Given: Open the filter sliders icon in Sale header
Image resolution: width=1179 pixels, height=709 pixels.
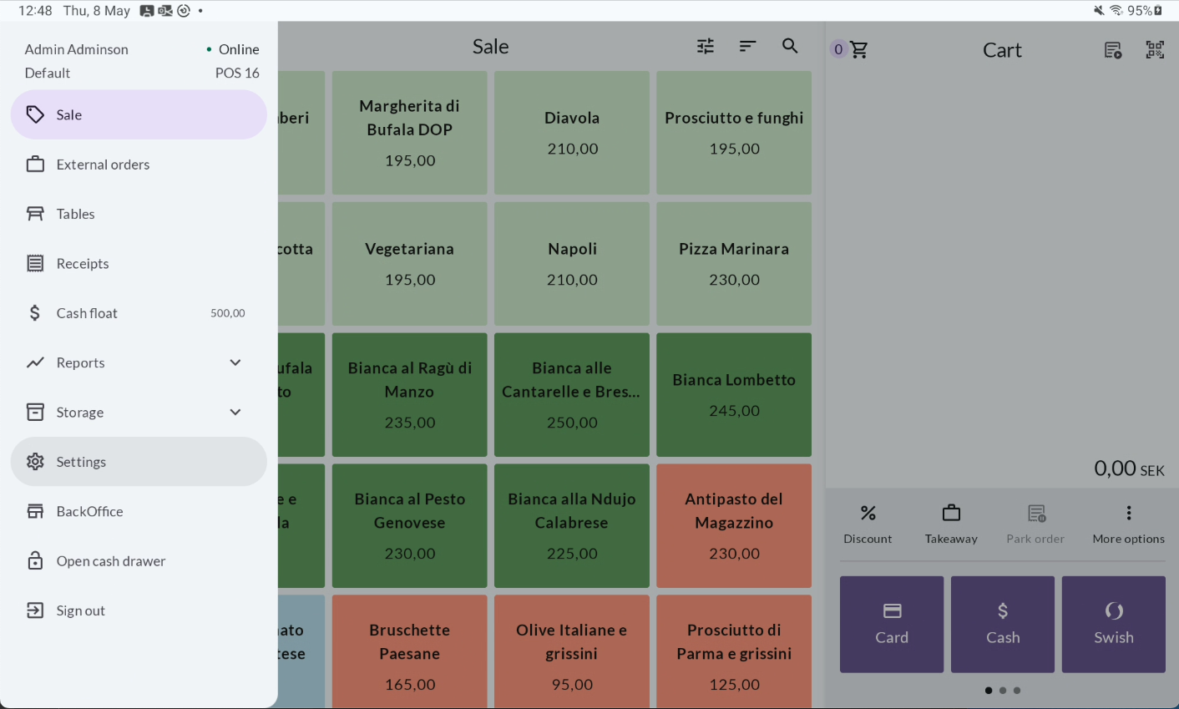Looking at the screenshot, I should tap(706, 47).
